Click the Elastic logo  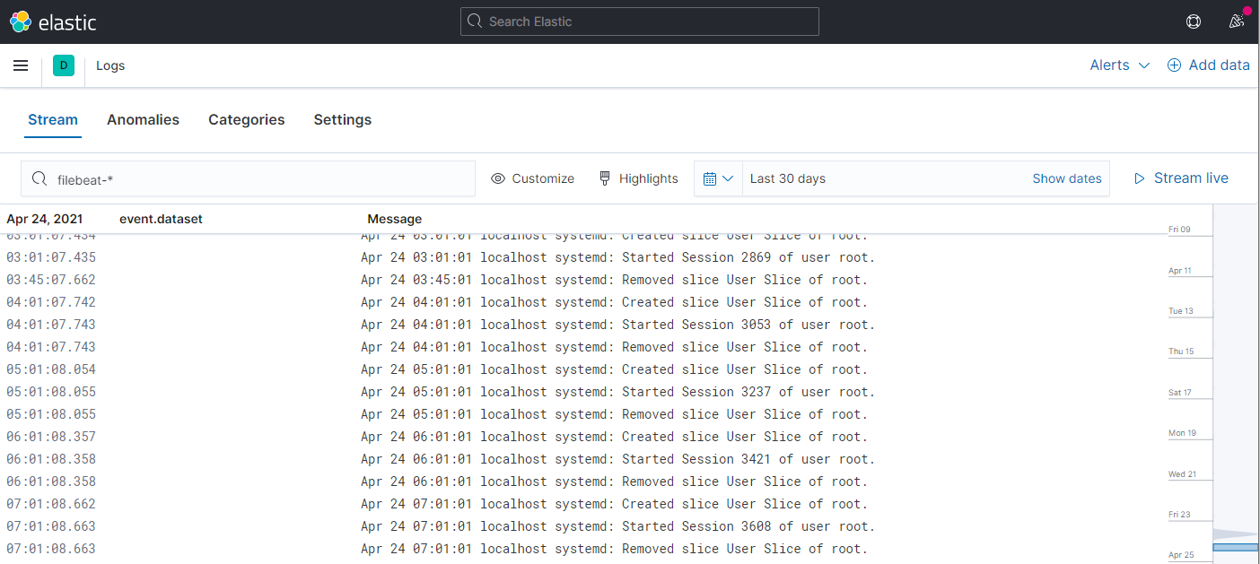pos(53,22)
